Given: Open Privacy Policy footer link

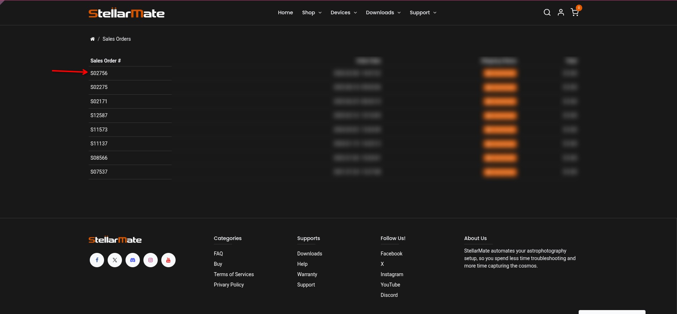Looking at the screenshot, I should pyautogui.click(x=229, y=285).
